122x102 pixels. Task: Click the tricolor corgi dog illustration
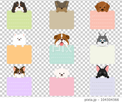[19, 72]
